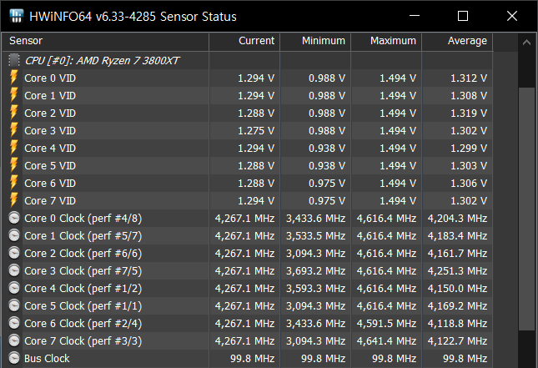Select Core 5 Clock (perf #1/1) label

tap(83, 306)
